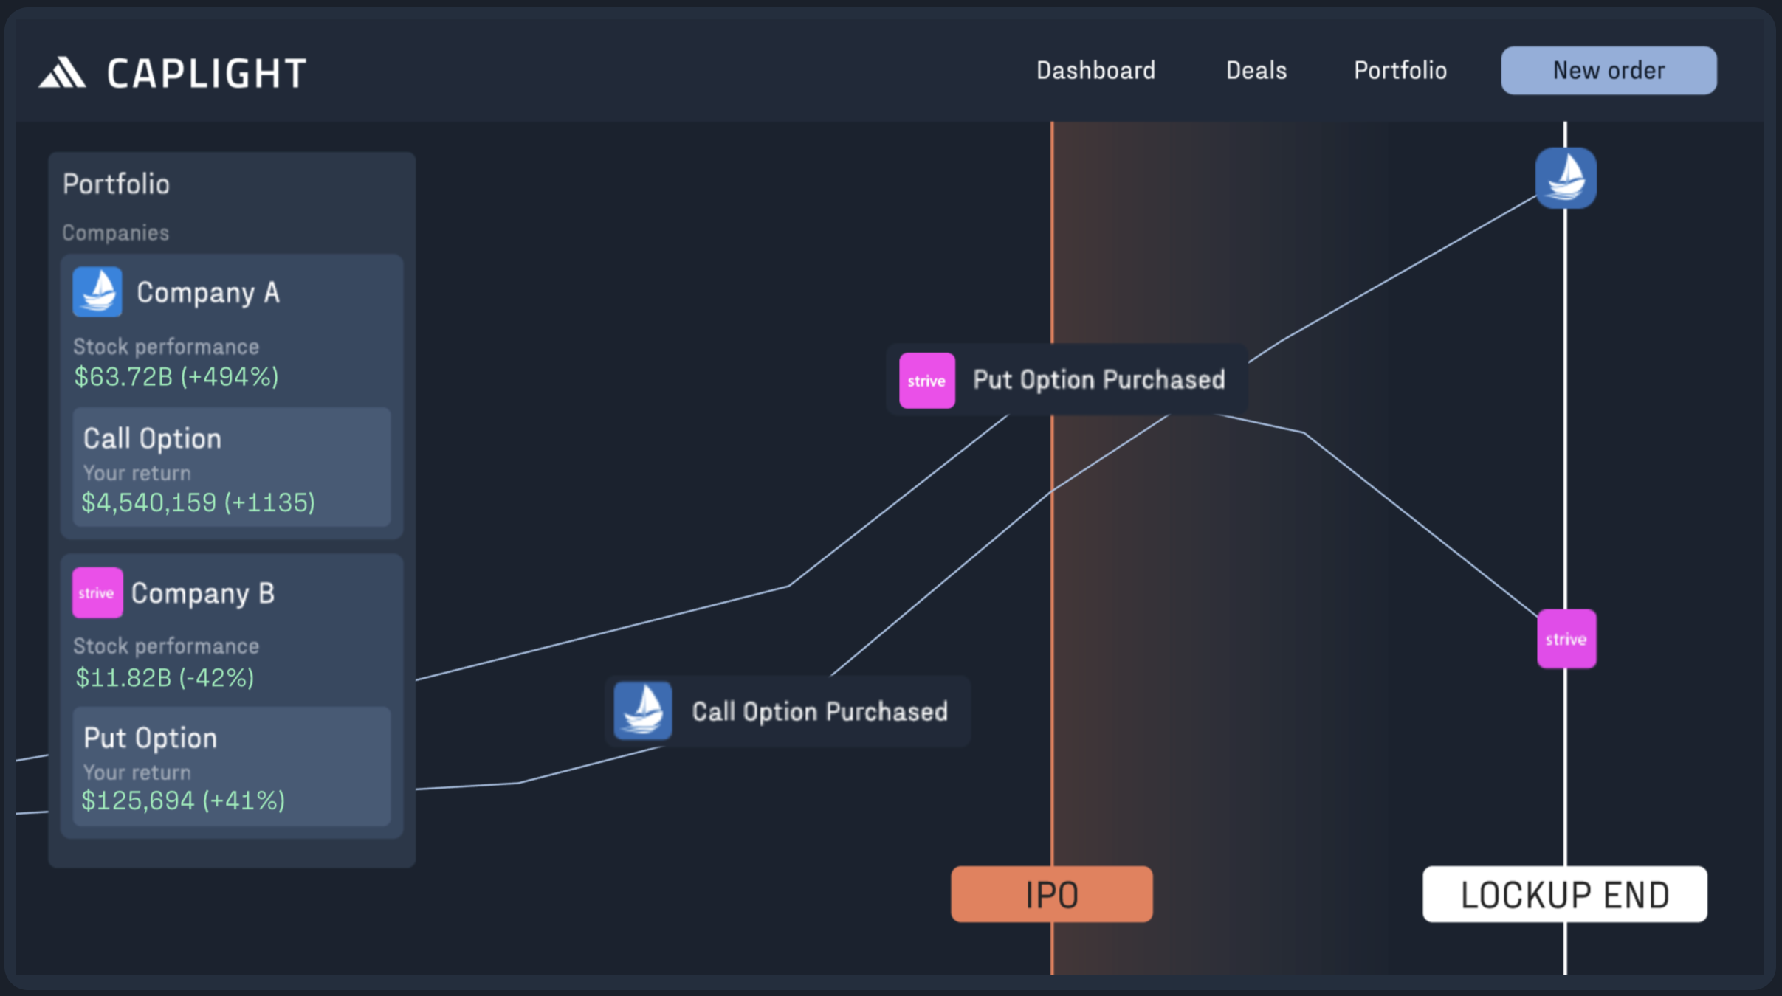The width and height of the screenshot is (1782, 996).
Task: Click the Put Option Purchased text
Action: click(1099, 380)
